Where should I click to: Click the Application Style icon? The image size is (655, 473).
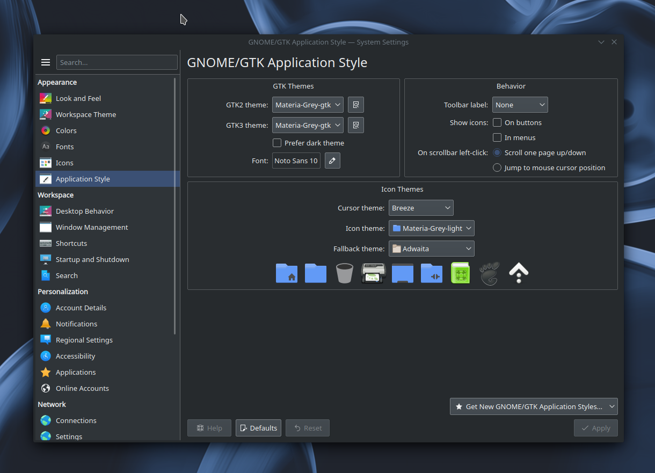click(x=46, y=179)
